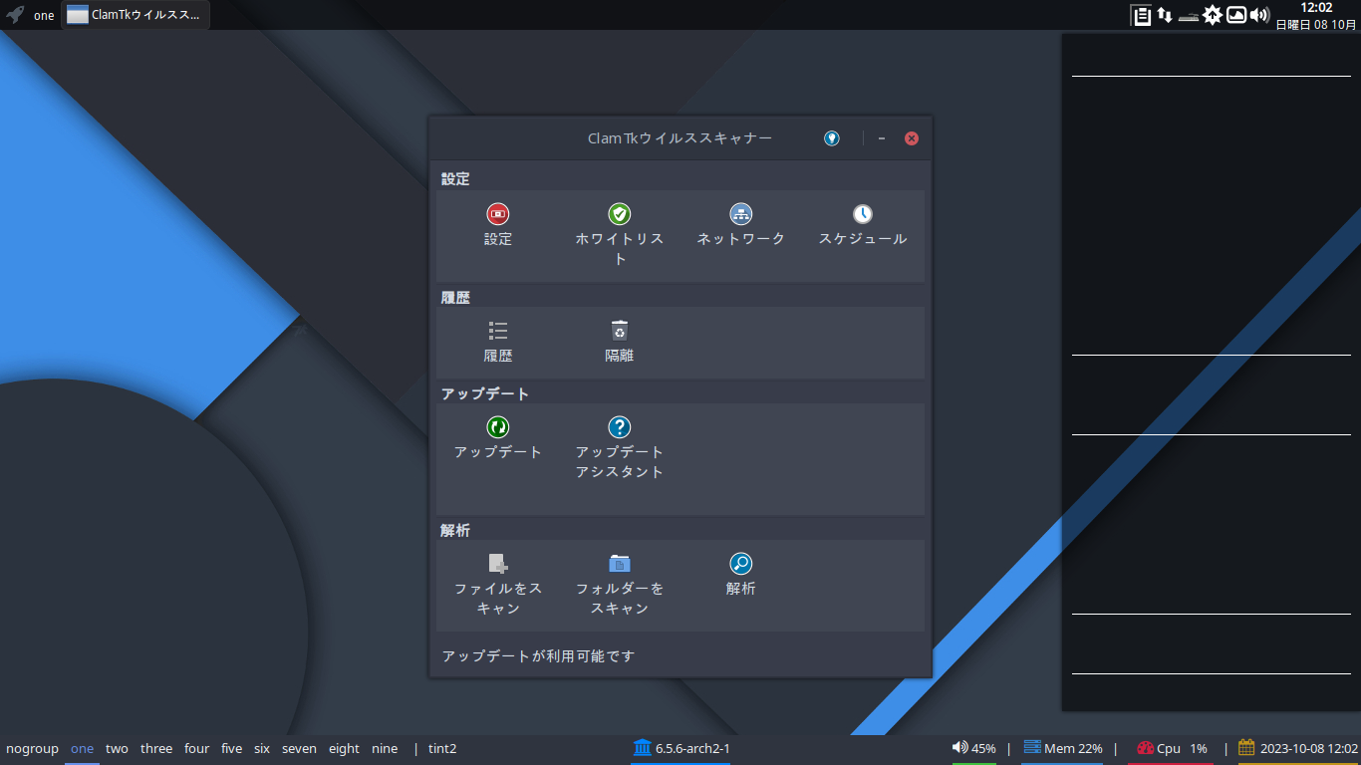Click the green アップデート (Update) icon
Image resolution: width=1361 pixels, height=765 pixels.
click(x=498, y=427)
